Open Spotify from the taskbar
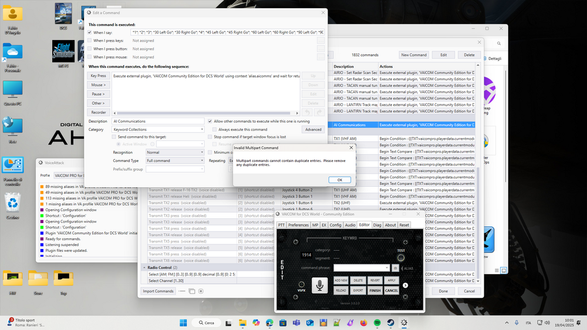This screenshot has width=587, height=330. pyautogui.click(x=376, y=322)
